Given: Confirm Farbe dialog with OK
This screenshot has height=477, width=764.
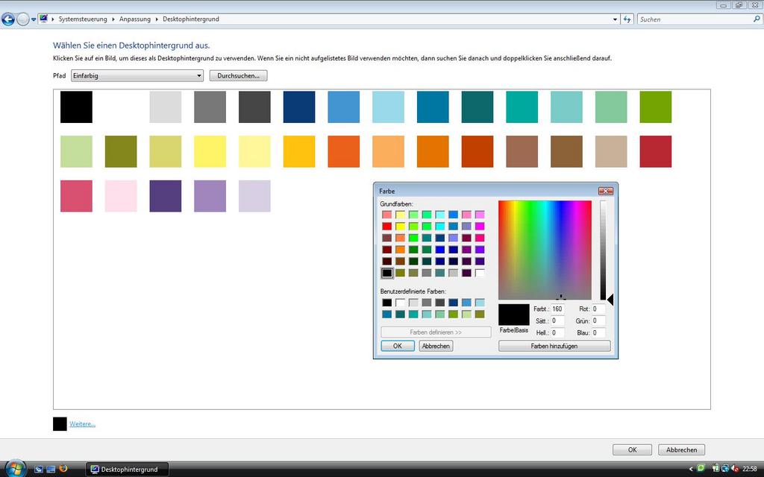Looking at the screenshot, I should 398,346.
